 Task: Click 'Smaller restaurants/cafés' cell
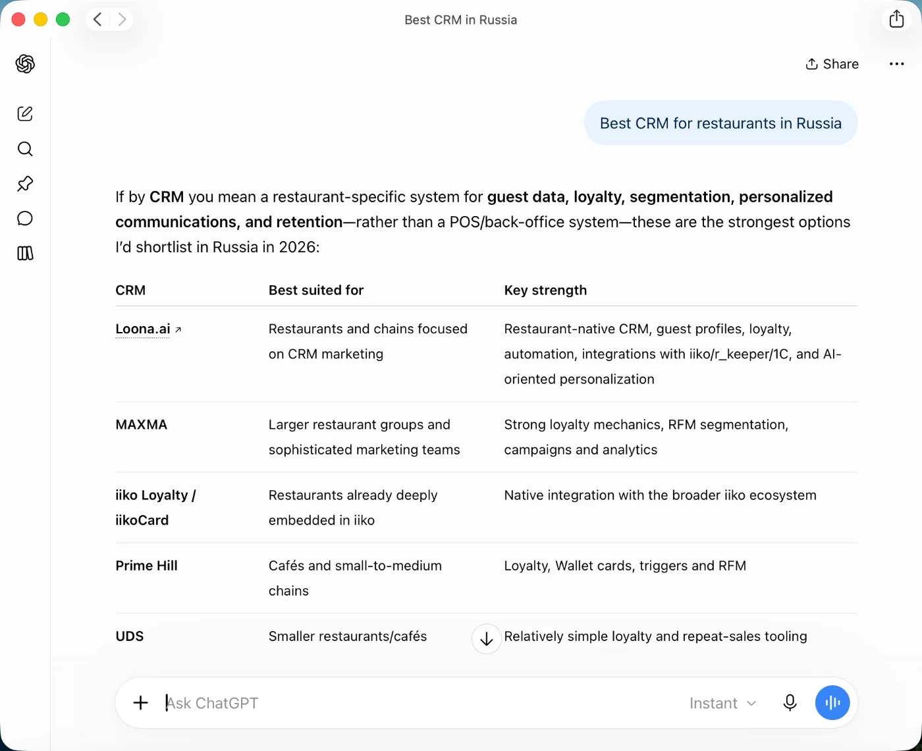tap(348, 636)
